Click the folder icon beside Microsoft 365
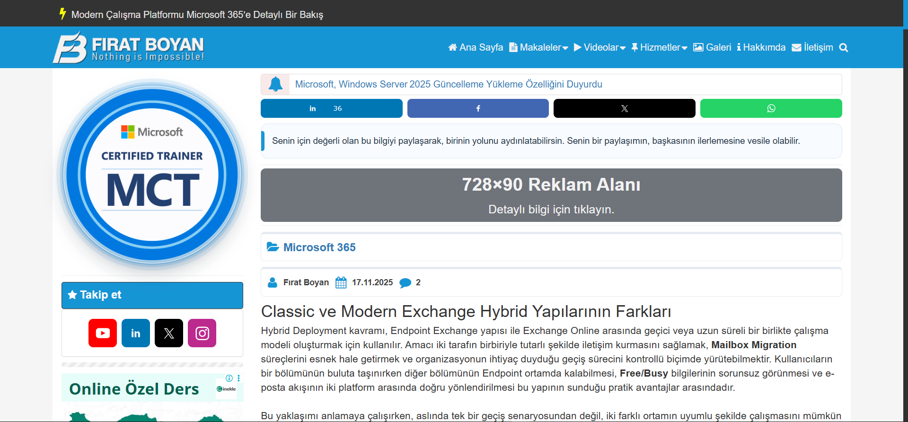Viewport: 908px width, 422px height. [x=273, y=247]
